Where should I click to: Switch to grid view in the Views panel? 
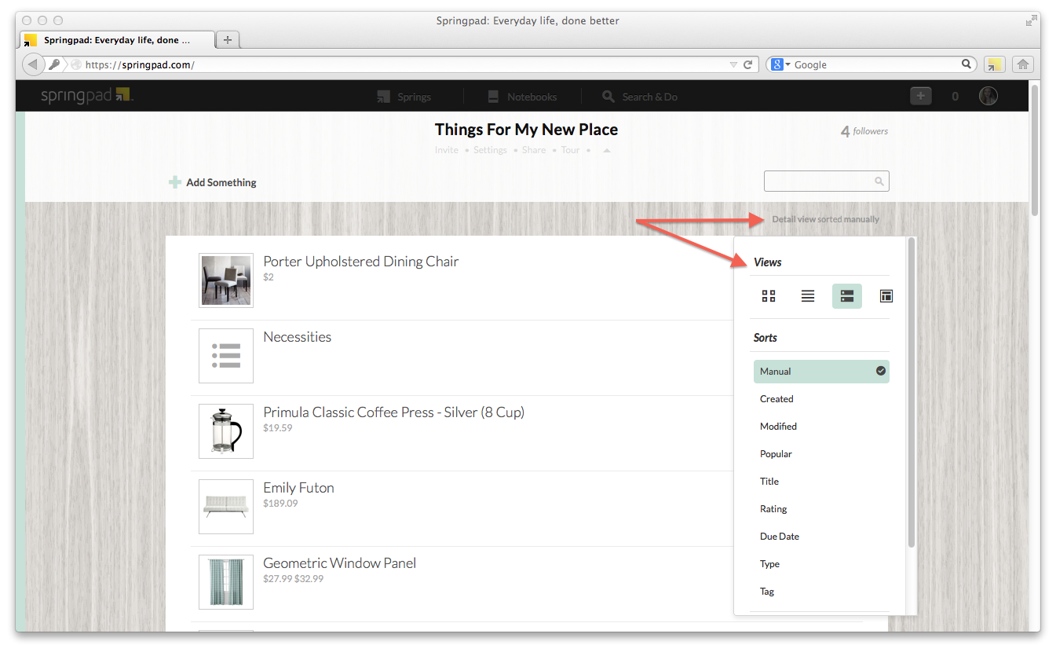coord(768,296)
